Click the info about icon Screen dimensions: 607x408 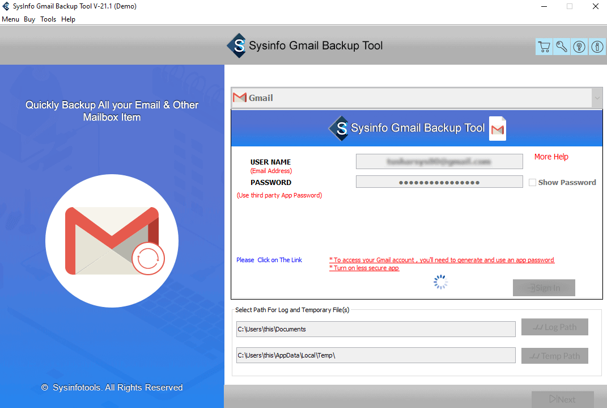(x=597, y=47)
